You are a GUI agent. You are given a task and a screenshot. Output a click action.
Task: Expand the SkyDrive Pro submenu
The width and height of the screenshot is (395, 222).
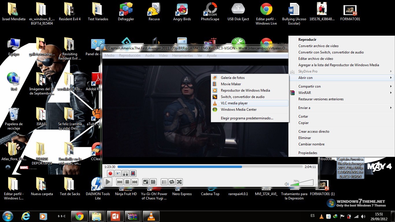pos(342,71)
